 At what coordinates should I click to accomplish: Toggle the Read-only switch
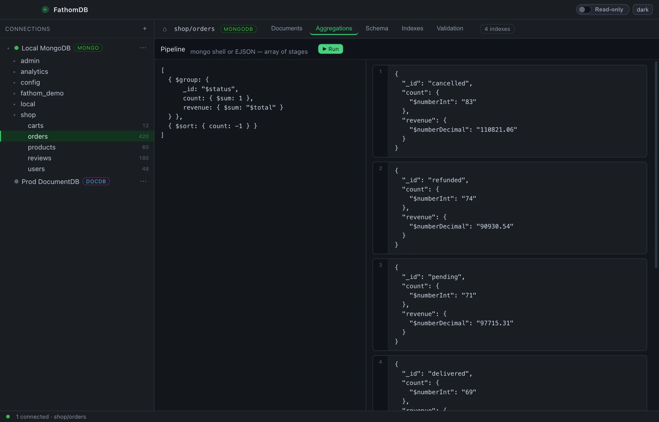point(584,10)
